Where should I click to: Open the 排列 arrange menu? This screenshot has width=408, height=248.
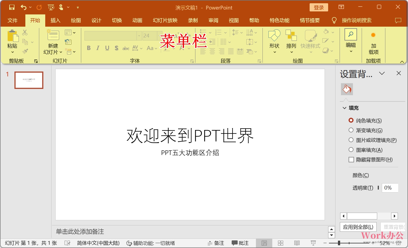pos(291,41)
